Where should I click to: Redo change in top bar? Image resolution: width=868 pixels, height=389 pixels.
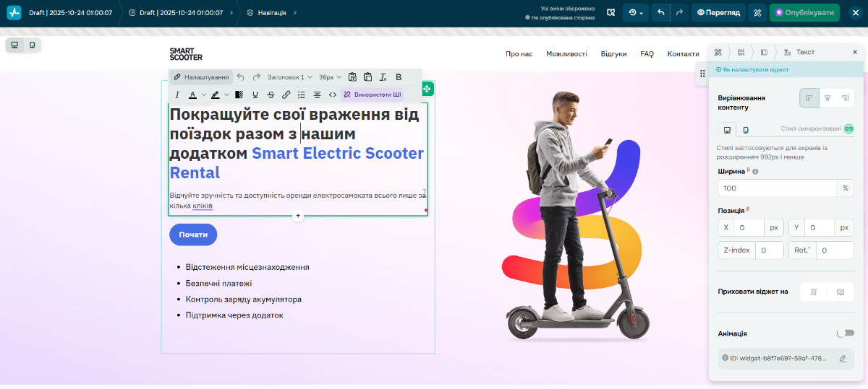click(679, 12)
